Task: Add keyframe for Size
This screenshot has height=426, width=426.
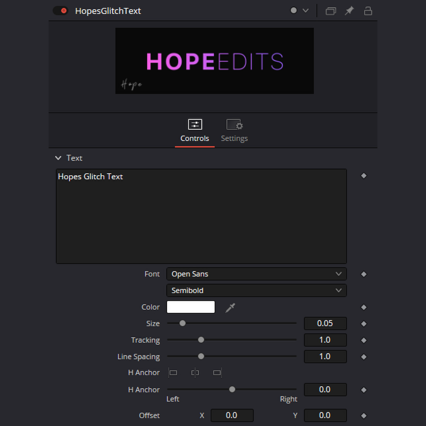Action: tap(364, 324)
